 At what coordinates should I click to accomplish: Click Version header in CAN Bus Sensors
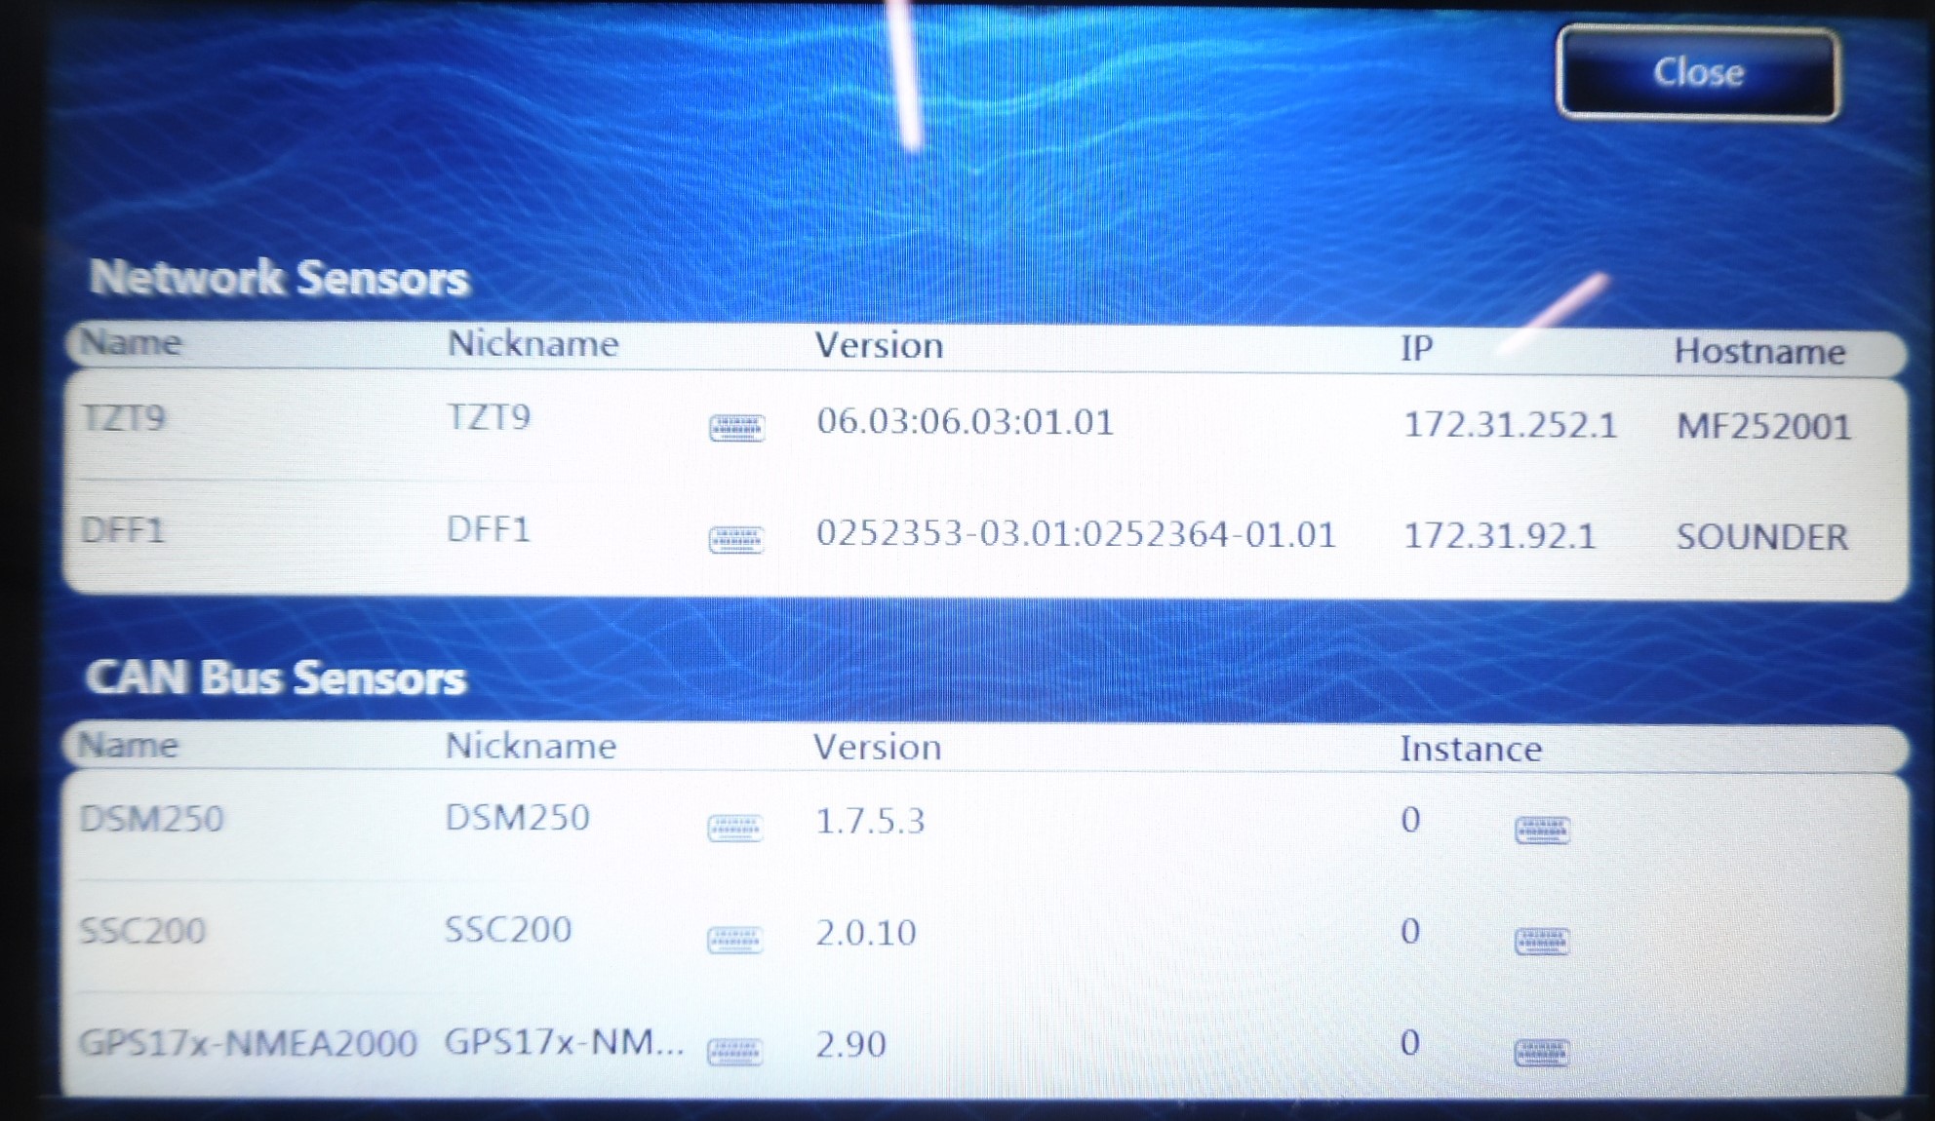click(877, 747)
